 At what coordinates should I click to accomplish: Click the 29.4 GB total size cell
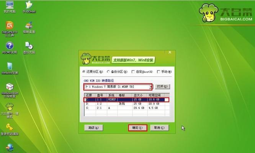point(139,108)
